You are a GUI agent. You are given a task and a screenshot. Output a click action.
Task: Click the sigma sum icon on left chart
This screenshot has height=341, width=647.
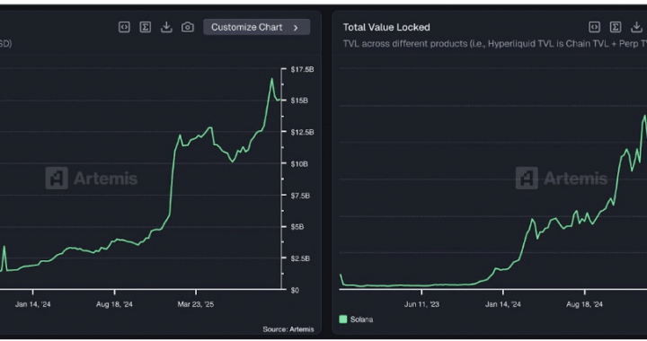coord(146,27)
